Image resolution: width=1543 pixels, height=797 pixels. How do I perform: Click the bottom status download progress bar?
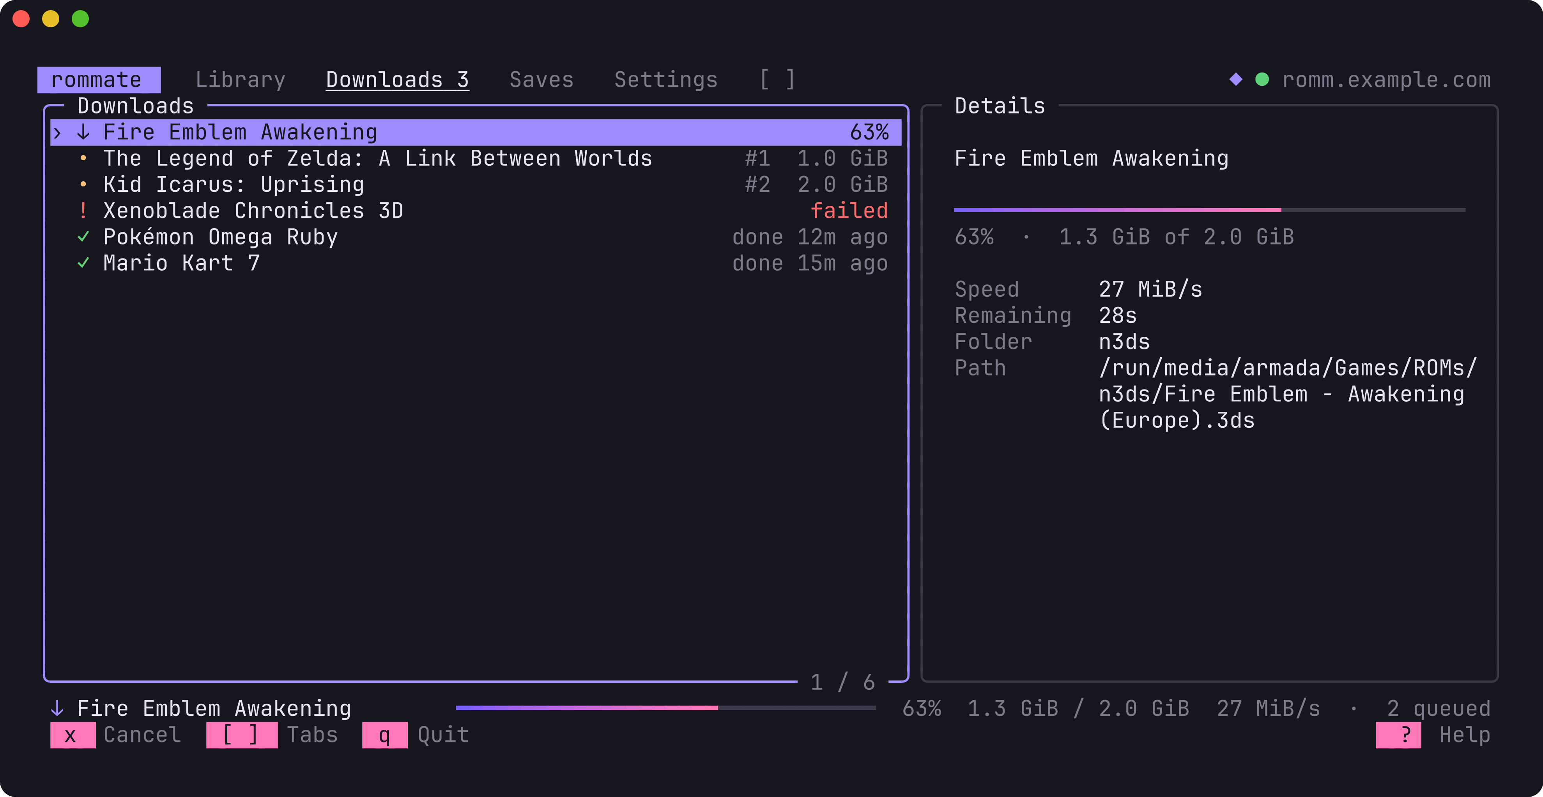point(665,708)
